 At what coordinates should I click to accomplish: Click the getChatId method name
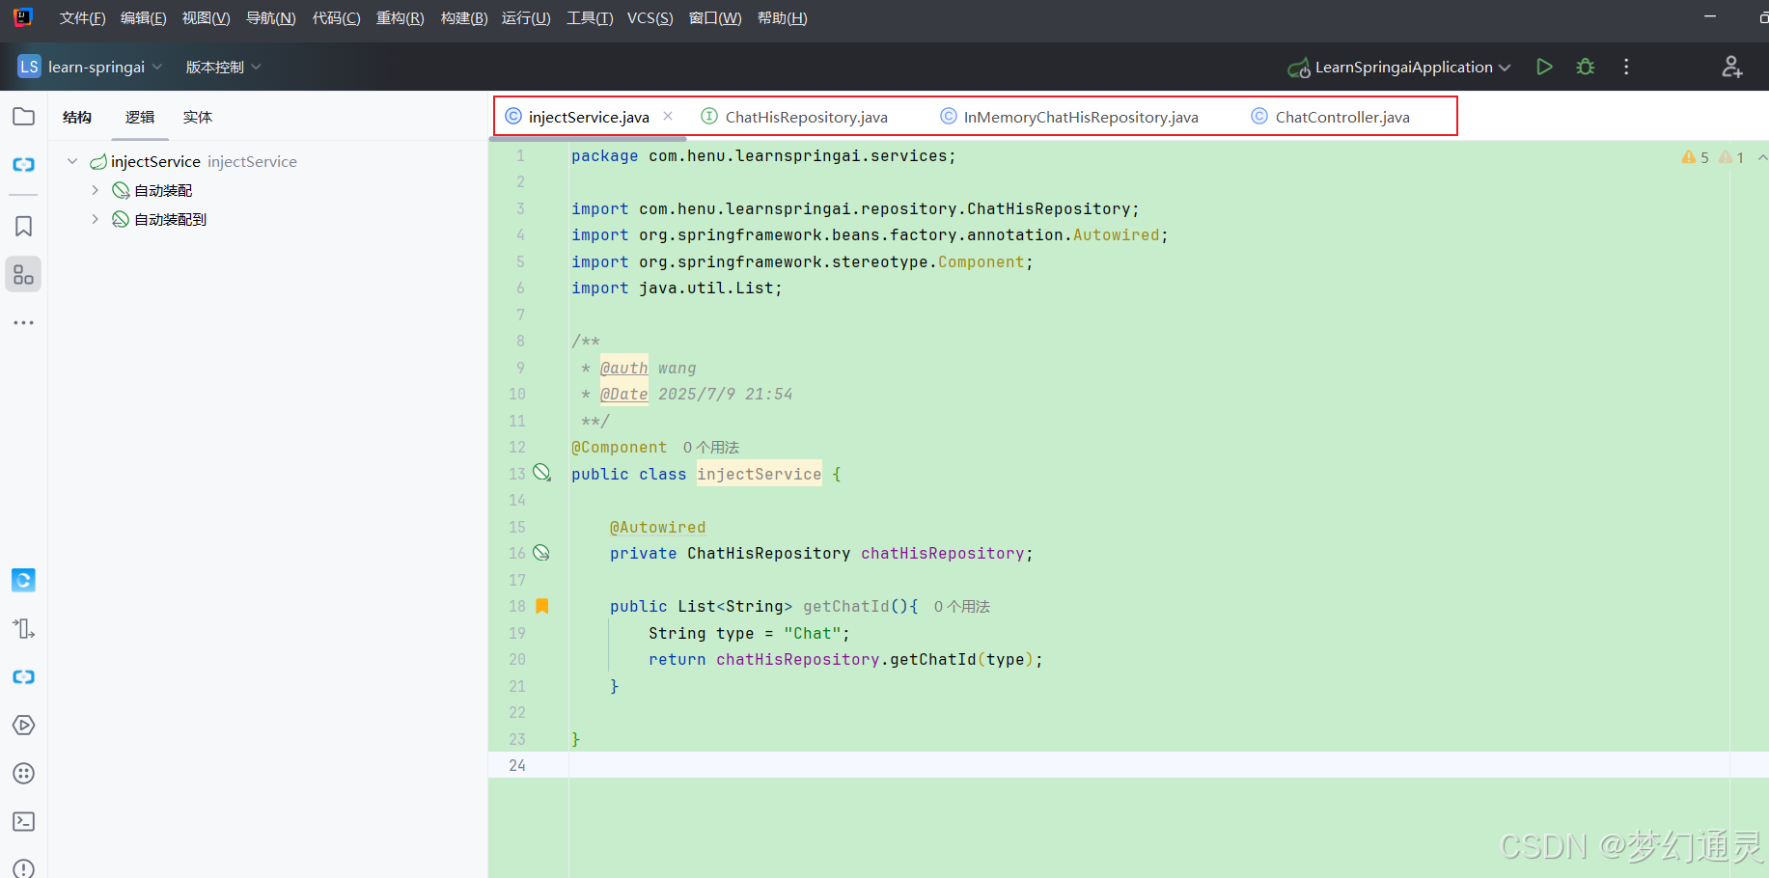[x=846, y=606]
